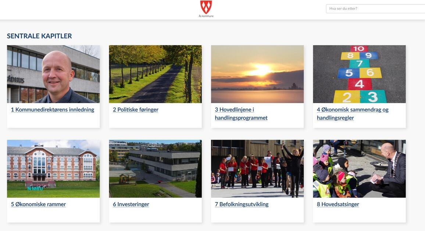The width and height of the screenshot is (425, 231).
Task: Open '8 Hovedsatsinger' link
Action: (x=338, y=204)
